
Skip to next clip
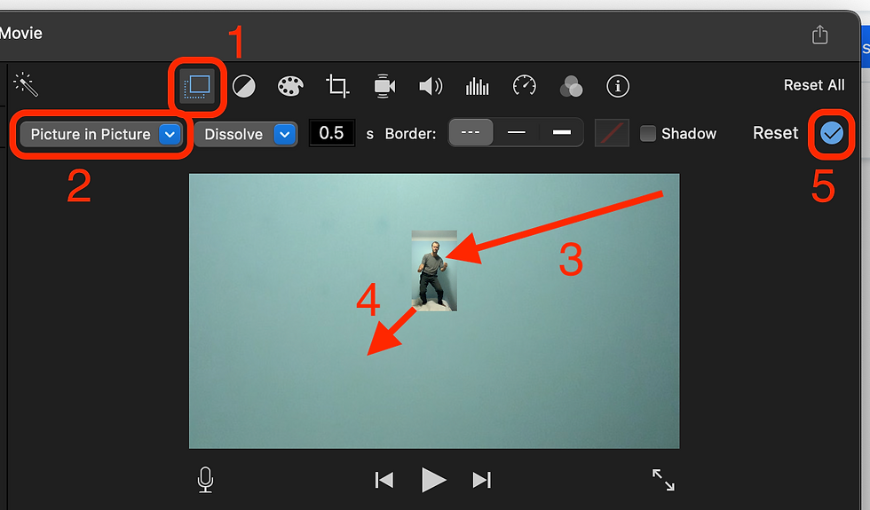pyautogui.click(x=481, y=480)
